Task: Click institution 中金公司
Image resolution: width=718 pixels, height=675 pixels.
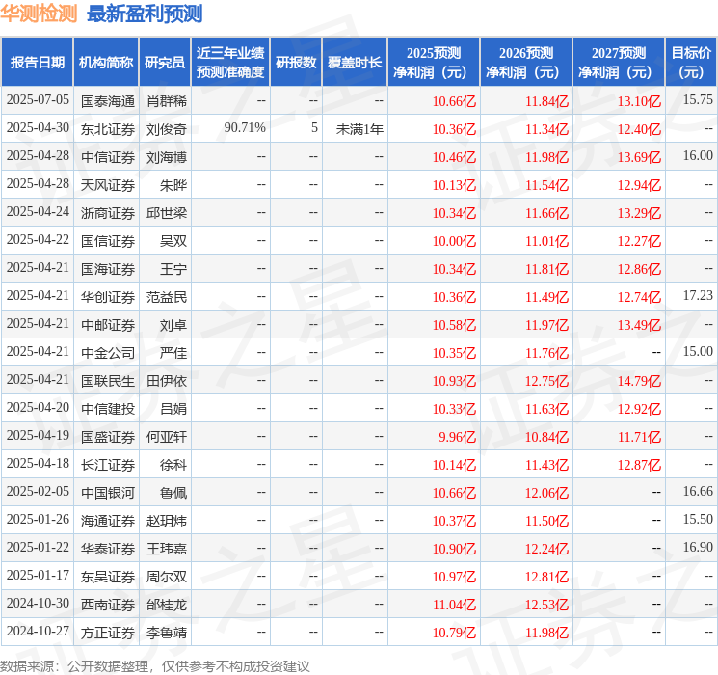Action: click(x=108, y=353)
